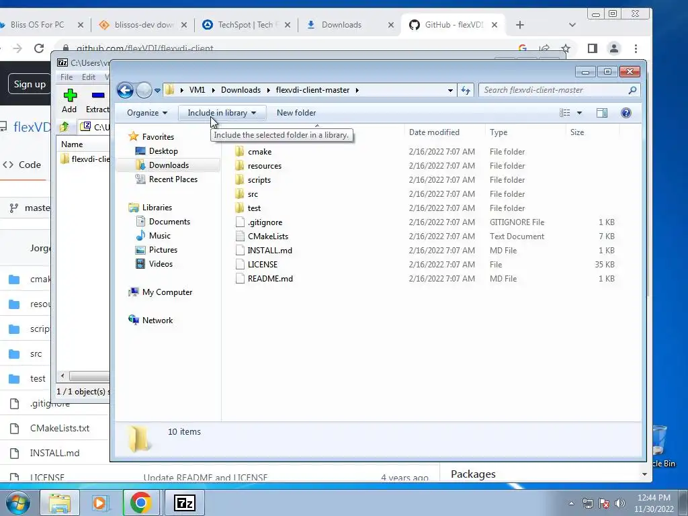Select My Computer in navigation pane
Image resolution: width=688 pixels, height=516 pixels.
tap(167, 292)
